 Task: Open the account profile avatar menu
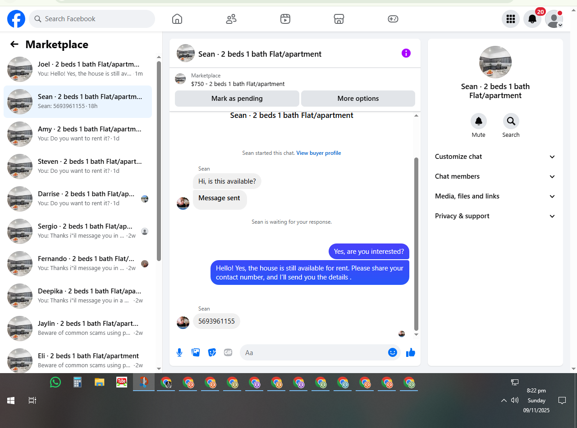554,19
